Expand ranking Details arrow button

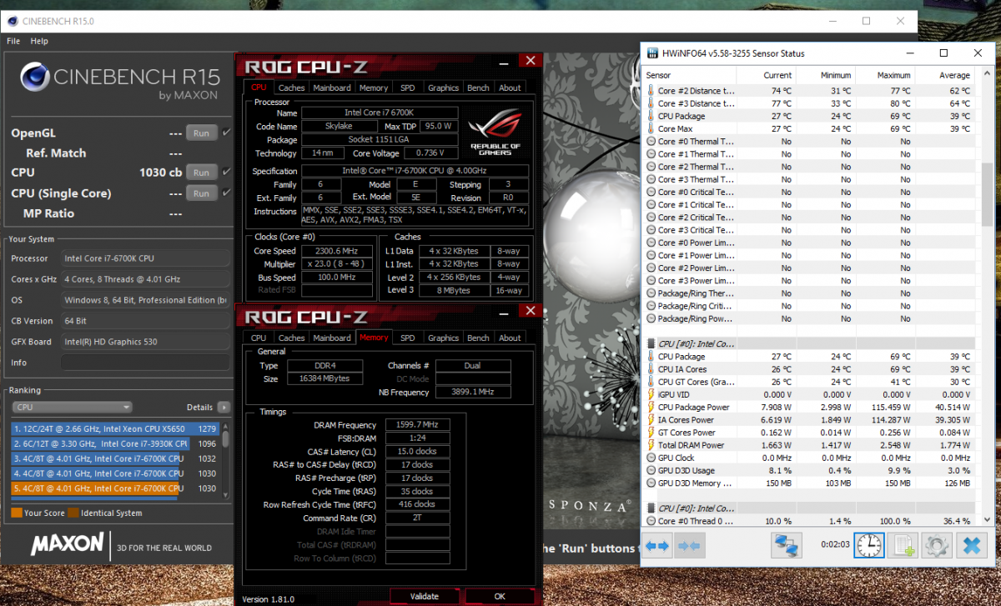[x=224, y=408]
